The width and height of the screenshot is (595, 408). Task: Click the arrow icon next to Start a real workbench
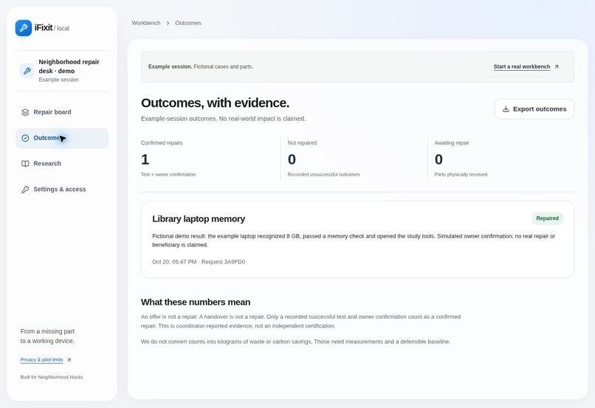(557, 66)
